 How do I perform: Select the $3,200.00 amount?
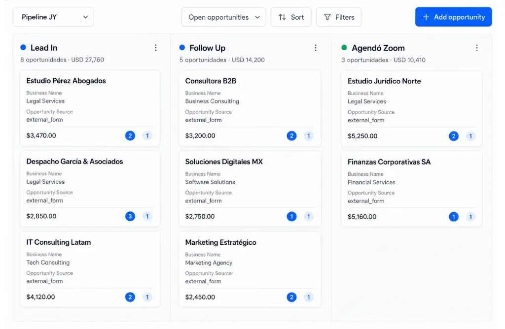tap(200, 136)
